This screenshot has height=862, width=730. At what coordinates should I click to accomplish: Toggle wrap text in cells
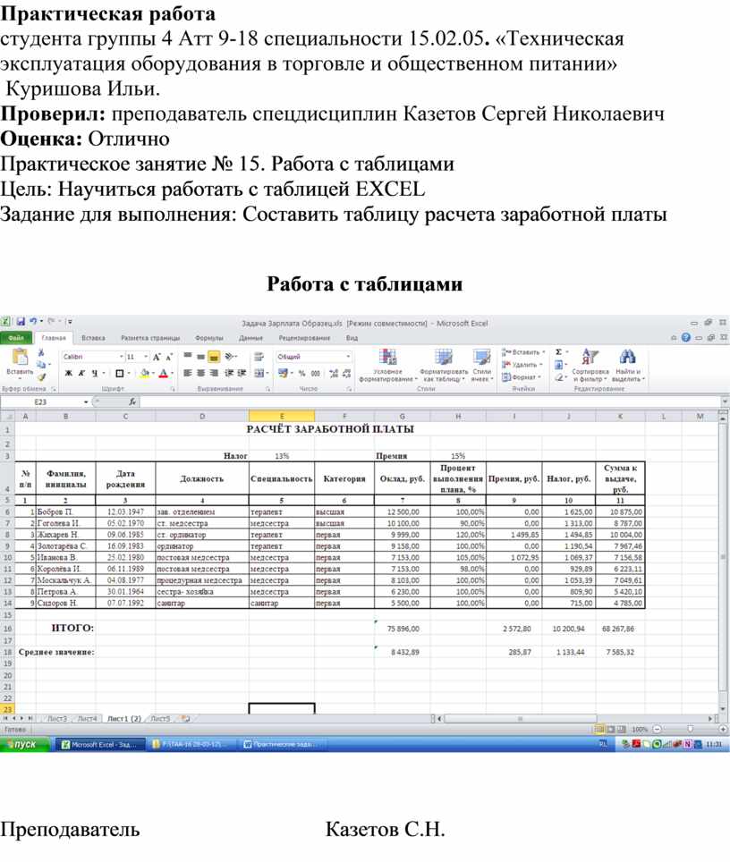[259, 356]
